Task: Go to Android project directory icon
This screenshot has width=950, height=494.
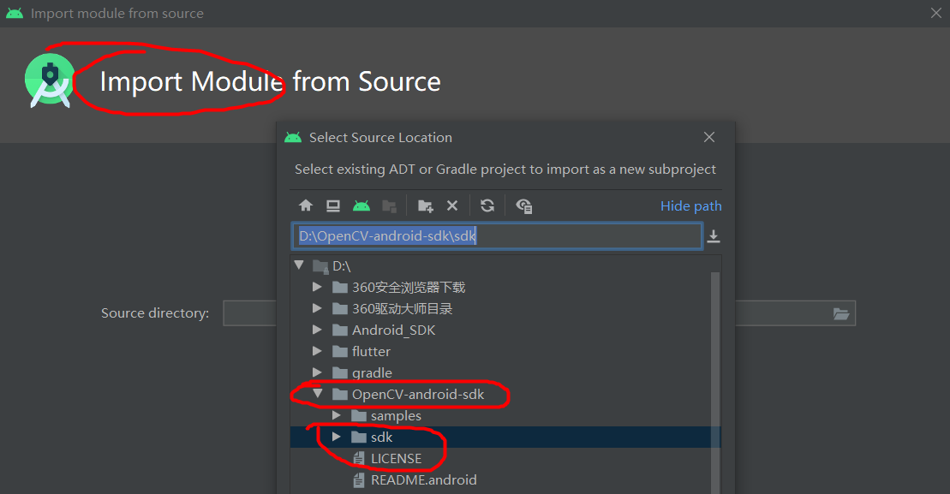Action: [x=361, y=205]
